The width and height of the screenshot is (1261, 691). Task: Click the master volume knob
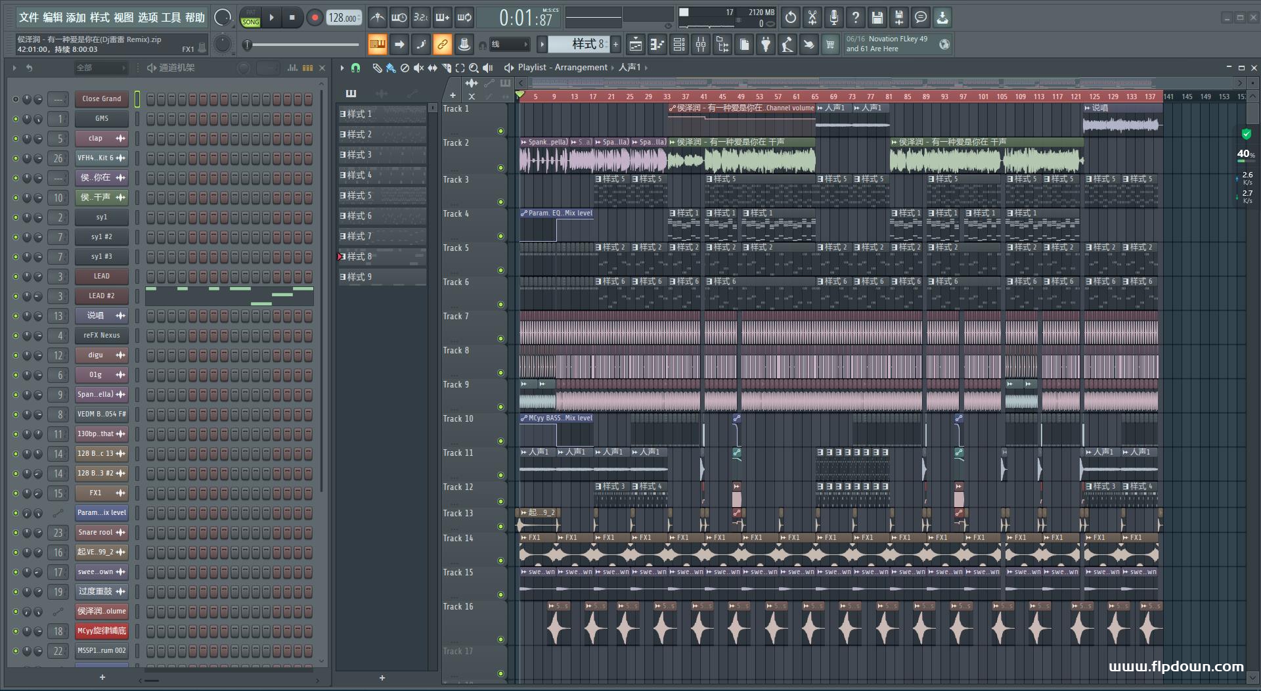(223, 18)
